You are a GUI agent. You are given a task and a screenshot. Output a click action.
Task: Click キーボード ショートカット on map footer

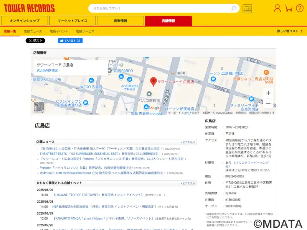tap(184, 113)
